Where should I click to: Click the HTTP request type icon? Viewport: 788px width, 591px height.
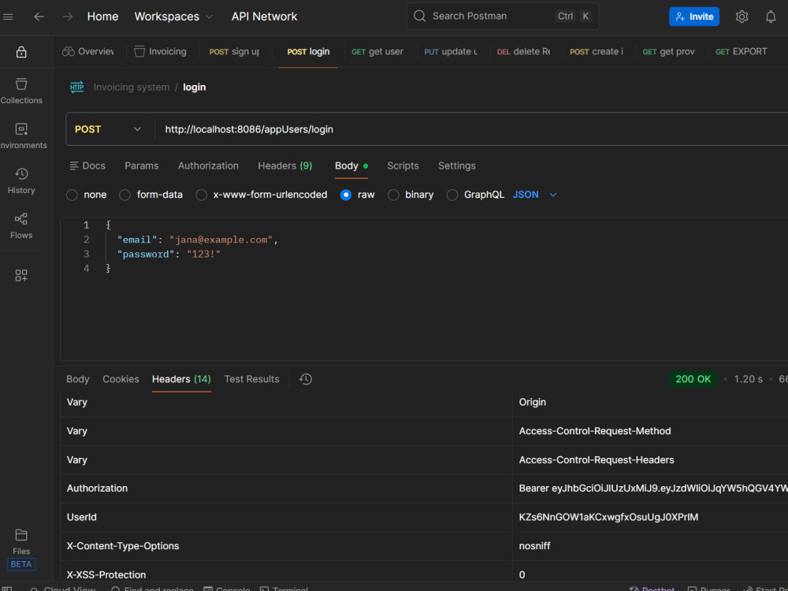[77, 87]
